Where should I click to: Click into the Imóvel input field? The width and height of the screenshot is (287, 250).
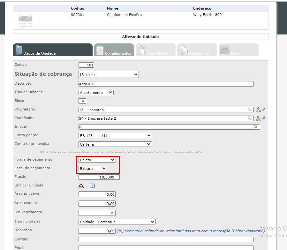point(169,127)
